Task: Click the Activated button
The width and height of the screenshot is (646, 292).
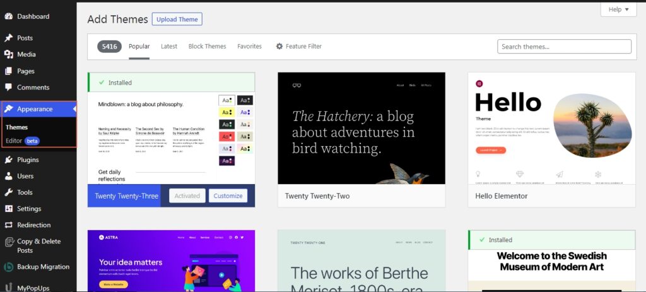Action: pos(187,196)
